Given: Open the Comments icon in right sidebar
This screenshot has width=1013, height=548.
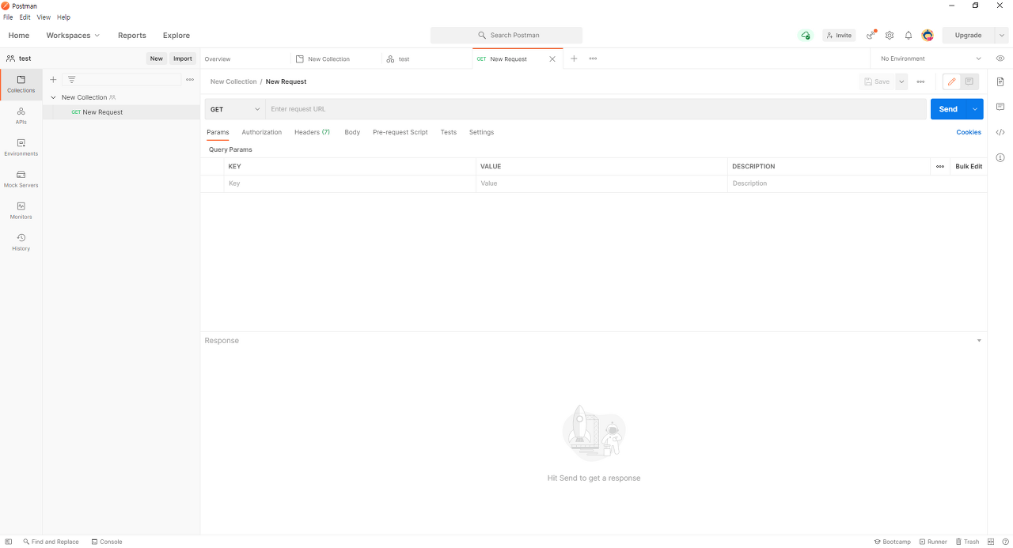Looking at the screenshot, I should coord(1000,107).
